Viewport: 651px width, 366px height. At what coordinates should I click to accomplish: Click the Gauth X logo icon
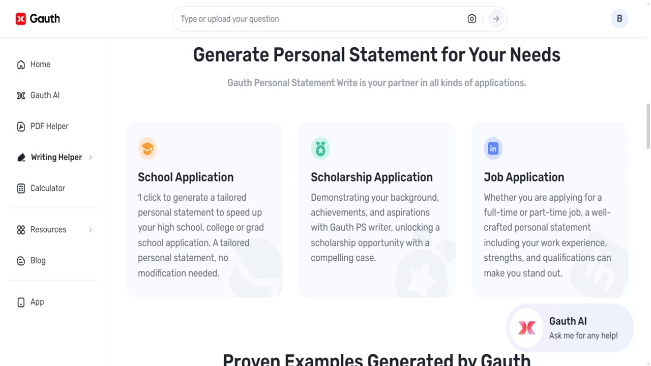point(20,18)
